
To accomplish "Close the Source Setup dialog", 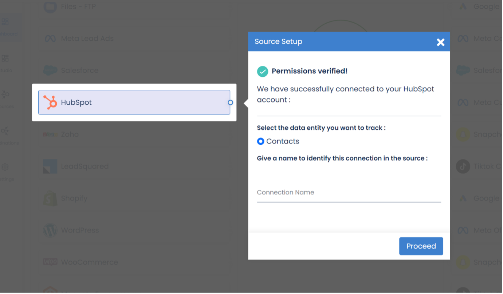I will (x=441, y=42).
